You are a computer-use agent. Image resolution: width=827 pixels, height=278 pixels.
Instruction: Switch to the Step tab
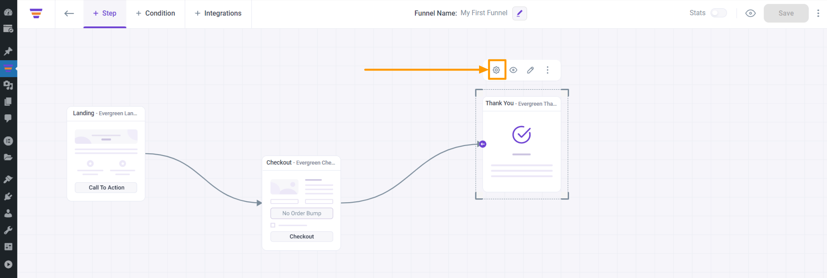click(105, 13)
